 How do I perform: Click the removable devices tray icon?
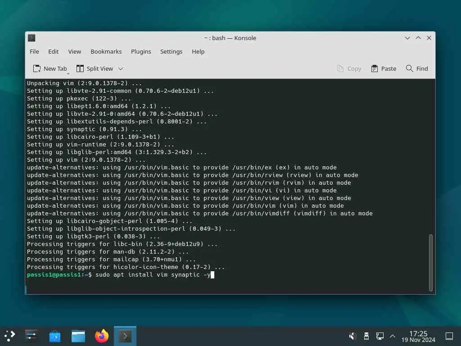point(366,336)
